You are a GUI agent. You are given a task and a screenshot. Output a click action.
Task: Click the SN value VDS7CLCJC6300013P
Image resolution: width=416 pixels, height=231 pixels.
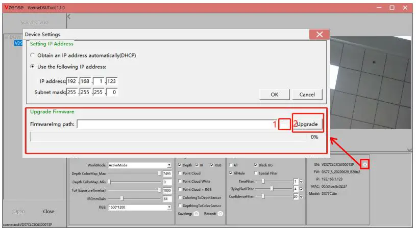(337, 164)
